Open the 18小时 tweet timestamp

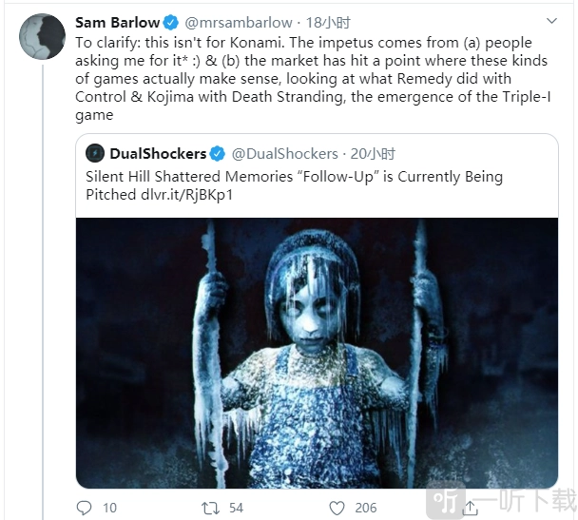(x=327, y=23)
